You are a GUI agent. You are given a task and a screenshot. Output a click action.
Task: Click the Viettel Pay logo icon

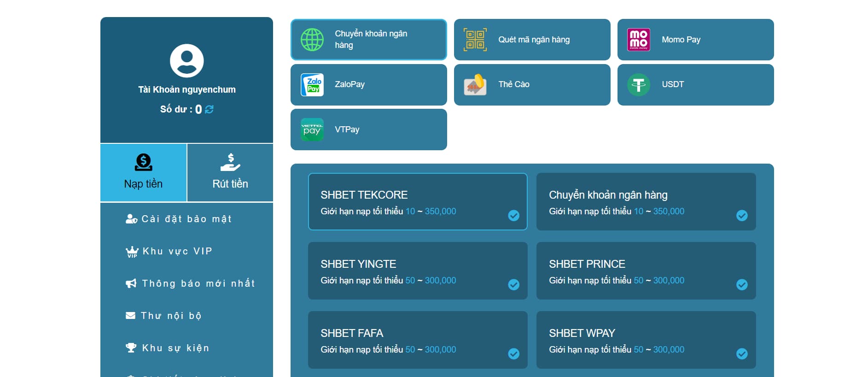point(312,130)
